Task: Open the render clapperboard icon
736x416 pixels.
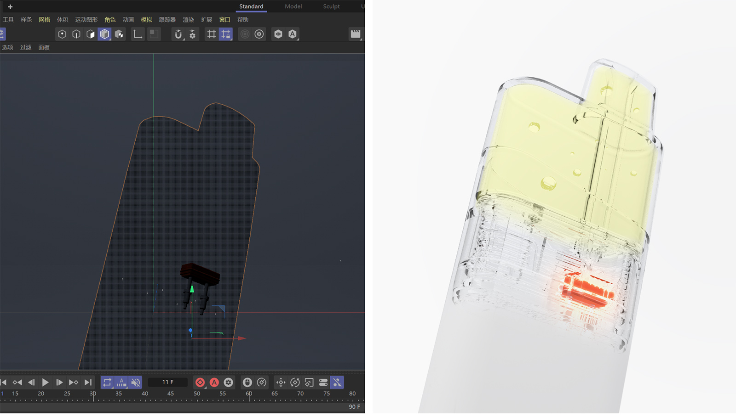Action: click(x=355, y=34)
